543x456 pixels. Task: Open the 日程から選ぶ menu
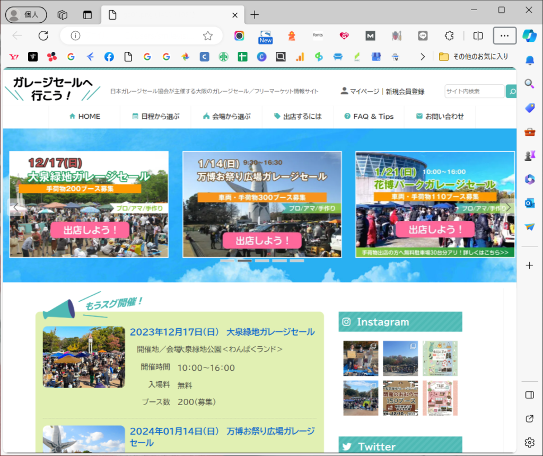(156, 116)
